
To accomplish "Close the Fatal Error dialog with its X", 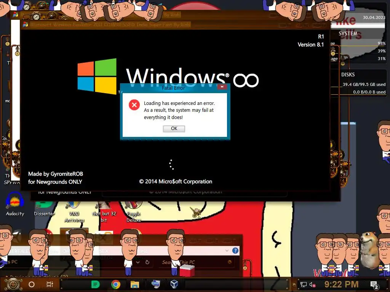I will pos(222,87).
